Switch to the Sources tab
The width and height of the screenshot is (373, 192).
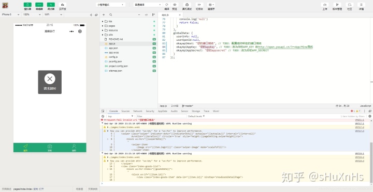[125, 111]
